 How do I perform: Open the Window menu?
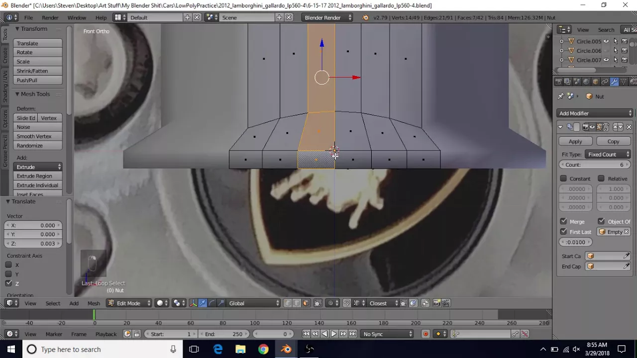click(77, 17)
